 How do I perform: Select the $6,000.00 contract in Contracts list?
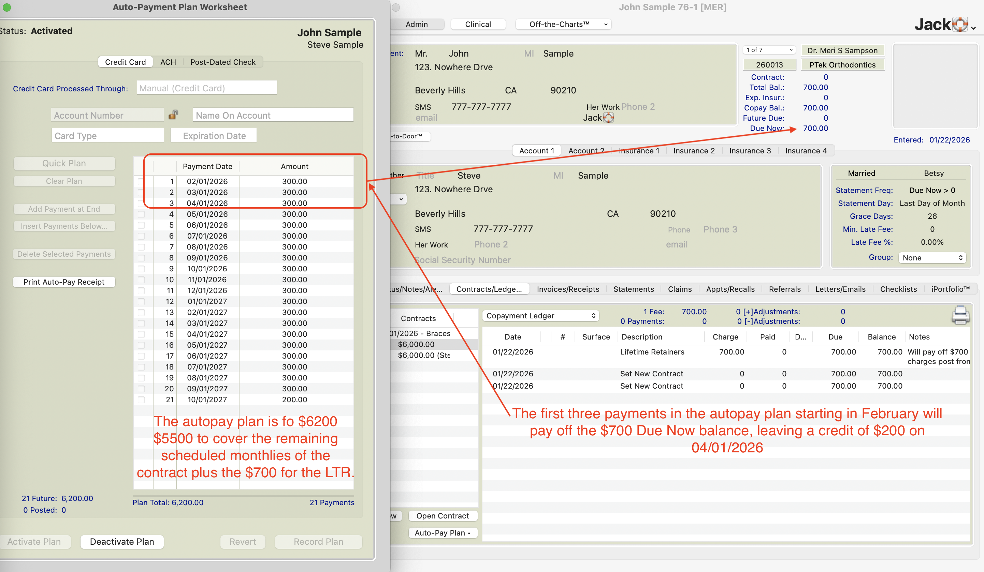tap(416, 344)
